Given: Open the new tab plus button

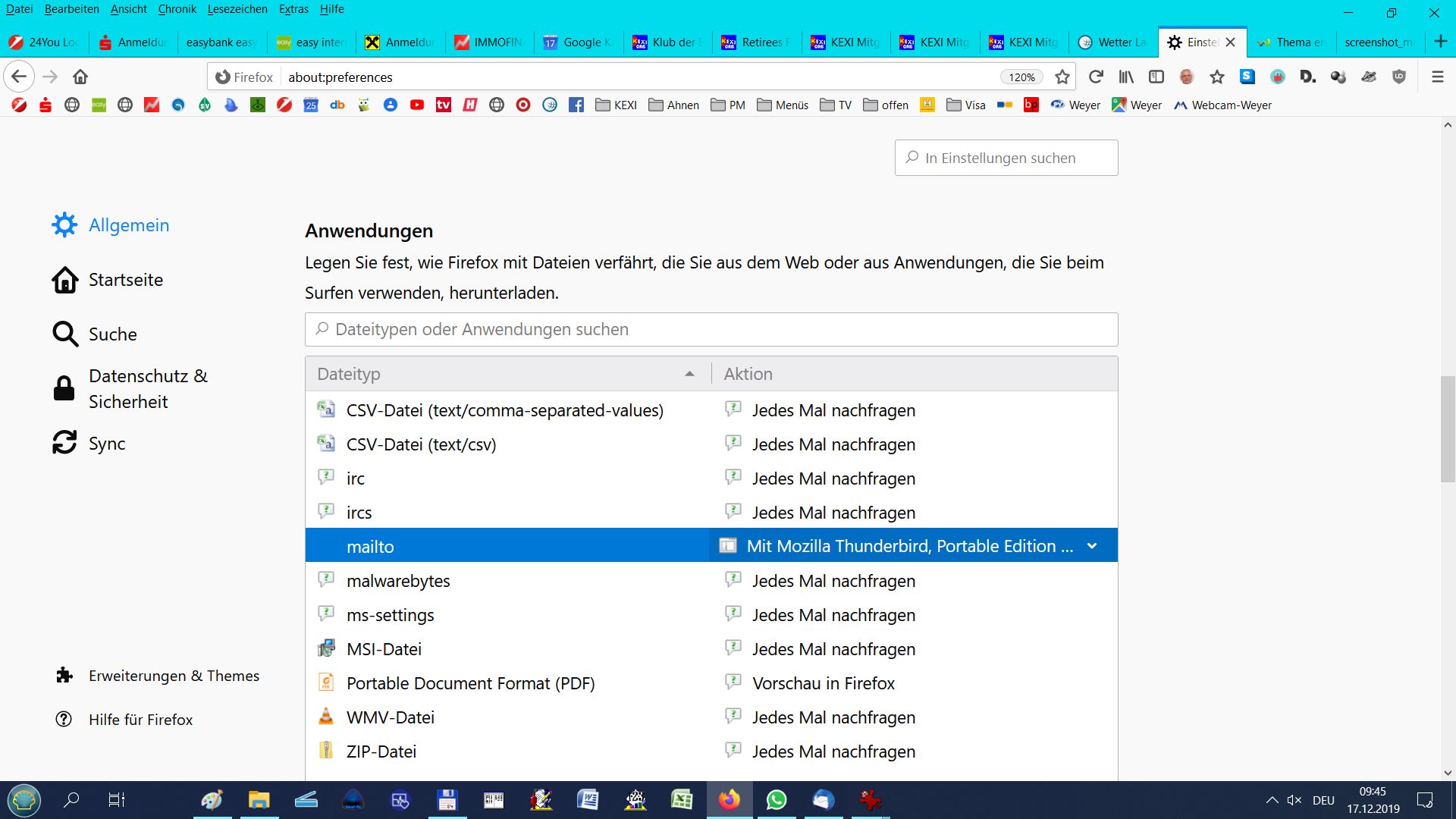Looking at the screenshot, I should click(1440, 42).
